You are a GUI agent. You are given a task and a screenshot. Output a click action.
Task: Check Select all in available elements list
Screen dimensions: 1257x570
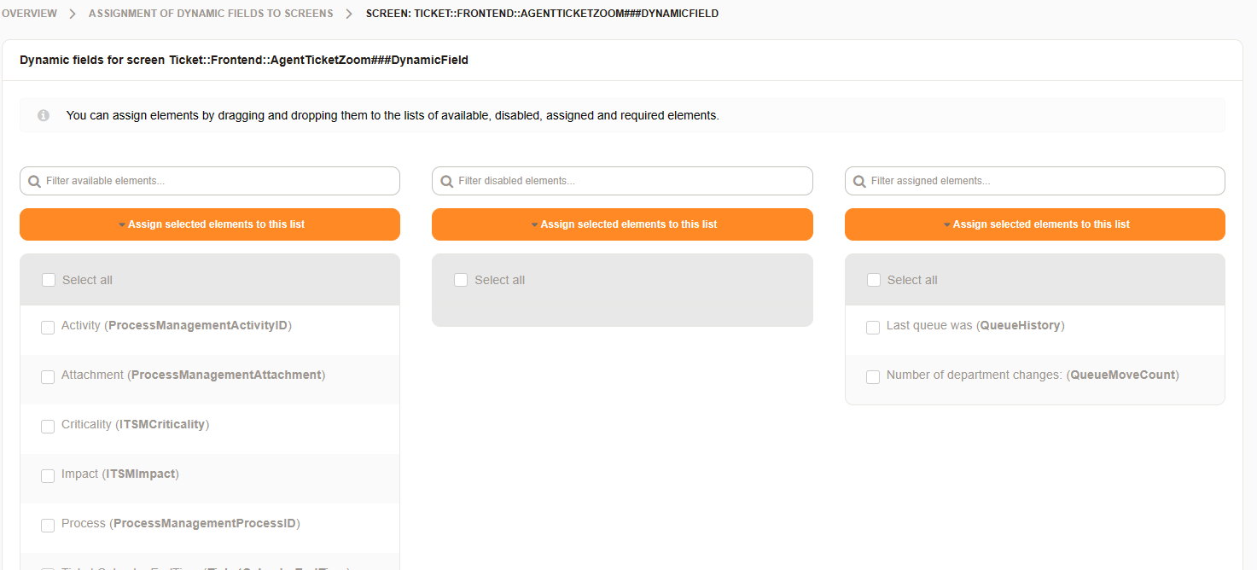[49, 280]
